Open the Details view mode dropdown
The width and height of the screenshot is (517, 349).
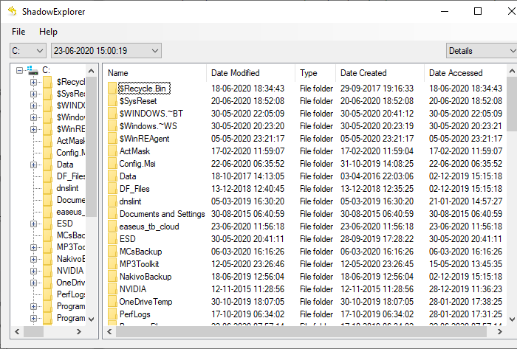(482, 51)
